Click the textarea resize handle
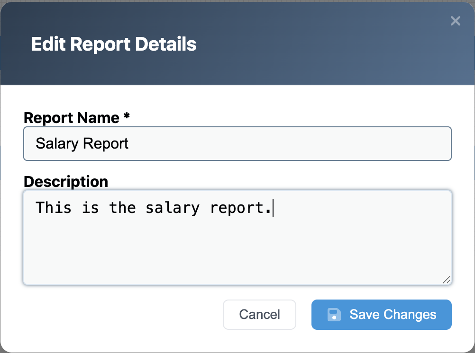The width and height of the screenshot is (475, 353). coord(446,280)
